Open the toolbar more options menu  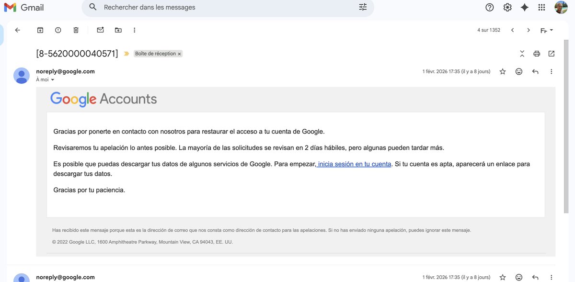pos(135,30)
